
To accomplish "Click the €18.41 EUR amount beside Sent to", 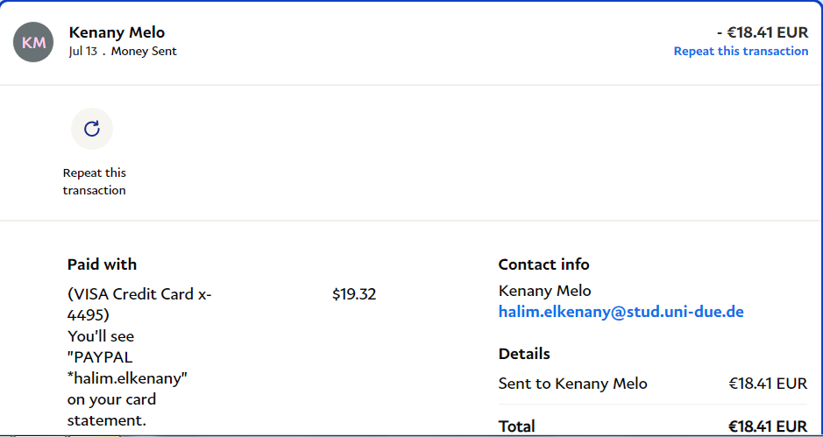I will click(x=767, y=384).
